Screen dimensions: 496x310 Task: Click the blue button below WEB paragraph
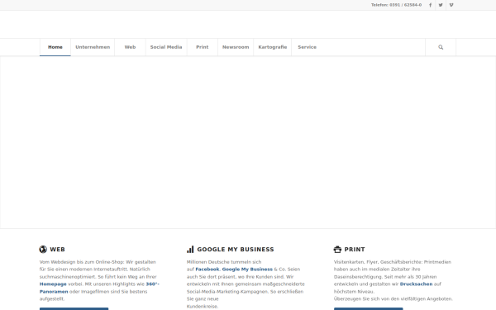[x=74, y=308]
